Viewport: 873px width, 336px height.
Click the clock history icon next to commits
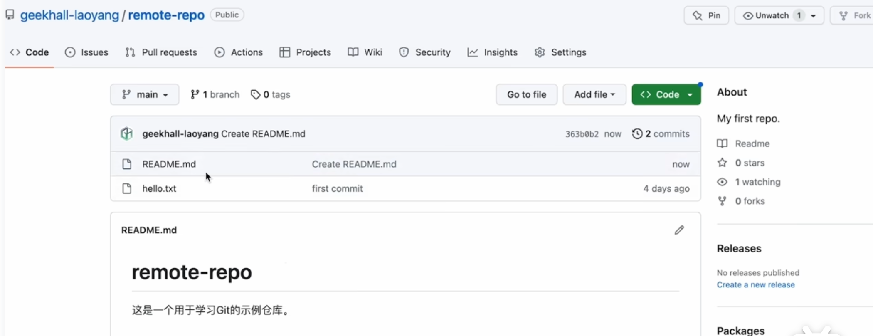[x=637, y=134]
